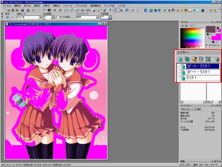Expand the Preset Shape tool dropdown arrow

129,10
